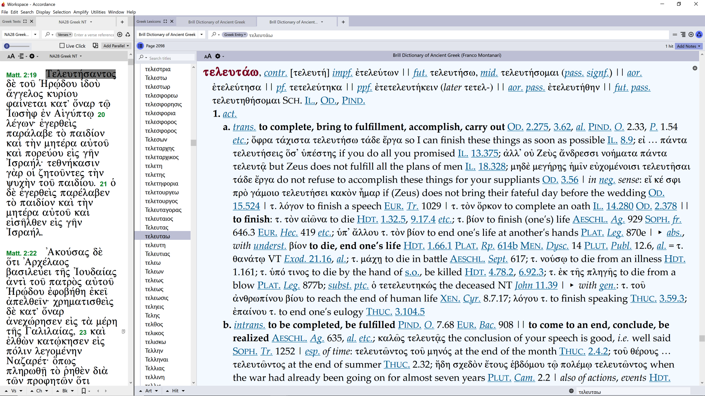Adjust the context slider in NA28 pane
Screen dimensions: 705x396
click(x=7, y=46)
